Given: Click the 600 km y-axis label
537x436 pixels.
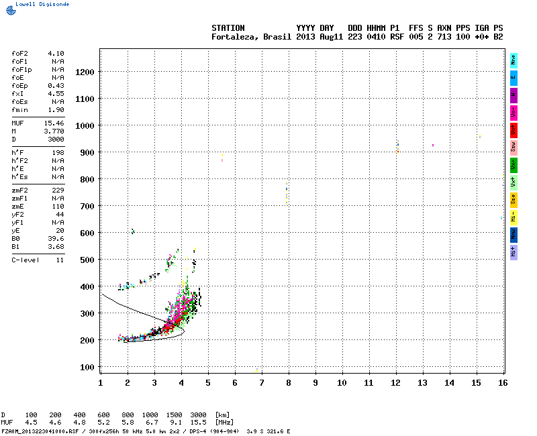Looking at the screenshot, I should pos(87,233).
